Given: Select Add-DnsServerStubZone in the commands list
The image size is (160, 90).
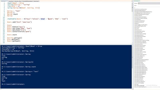Looking at the screenshot, I should 139,79.
